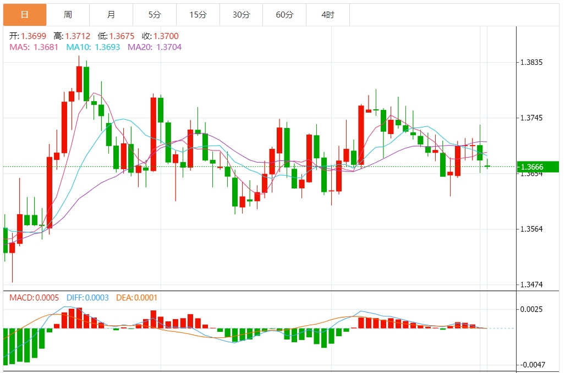The height and width of the screenshot is (373, 565).
Task: Click the DEA:0.0001 label
Action: (x=136, y=298)
